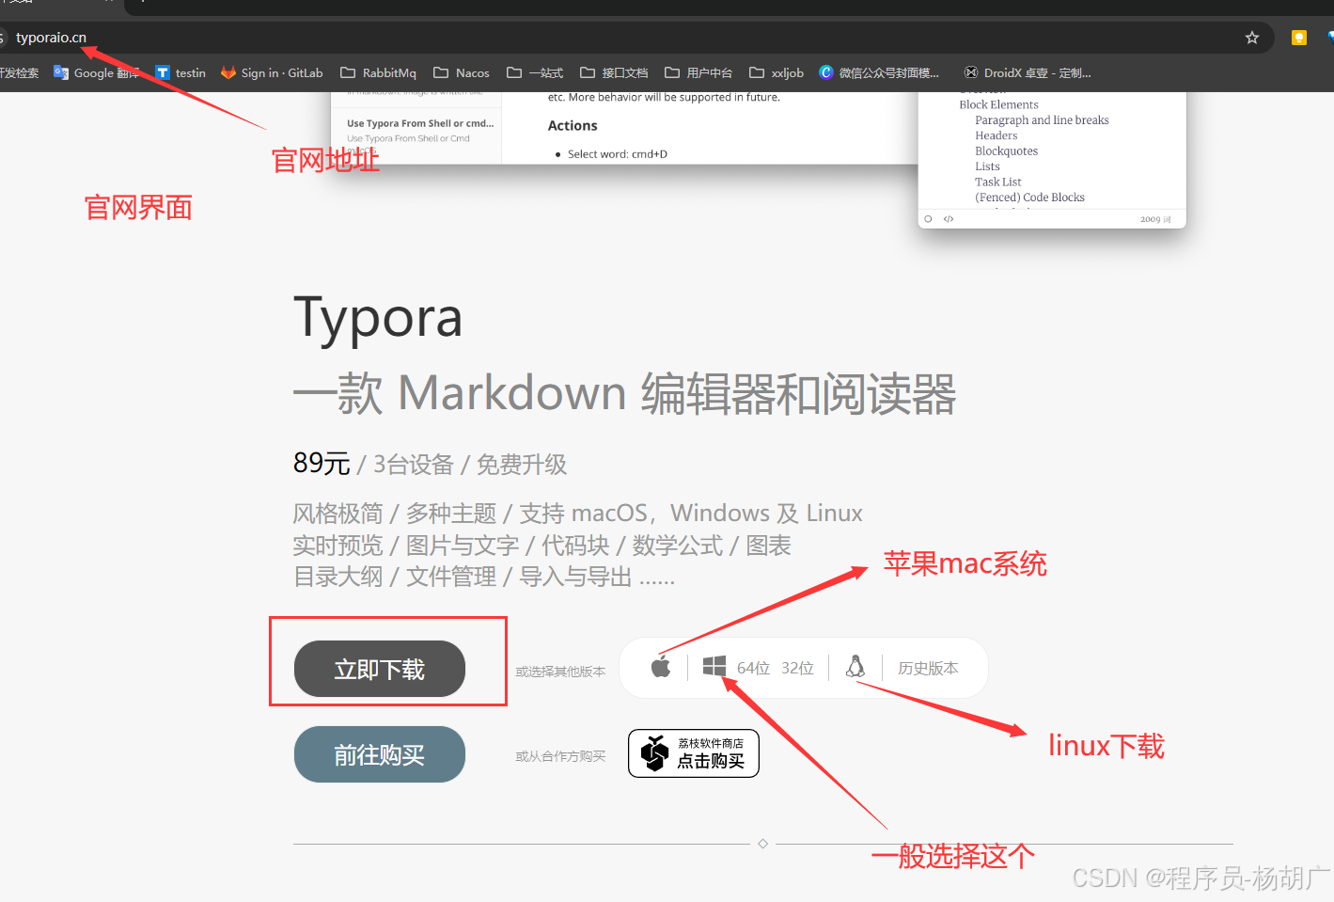Click the circle icon in preview footer
Viewport: 1334px width, 902px height.
[x=928, y=219]
